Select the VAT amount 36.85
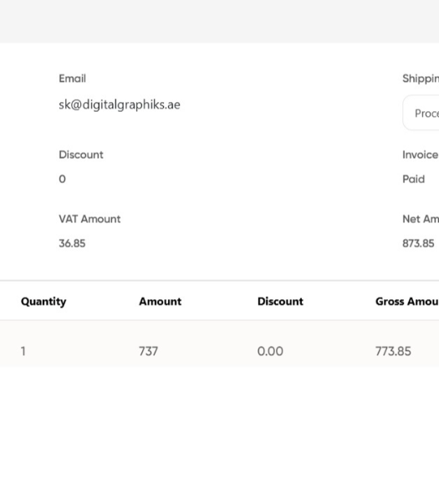439x483 pixels. [x=72, y=243]
